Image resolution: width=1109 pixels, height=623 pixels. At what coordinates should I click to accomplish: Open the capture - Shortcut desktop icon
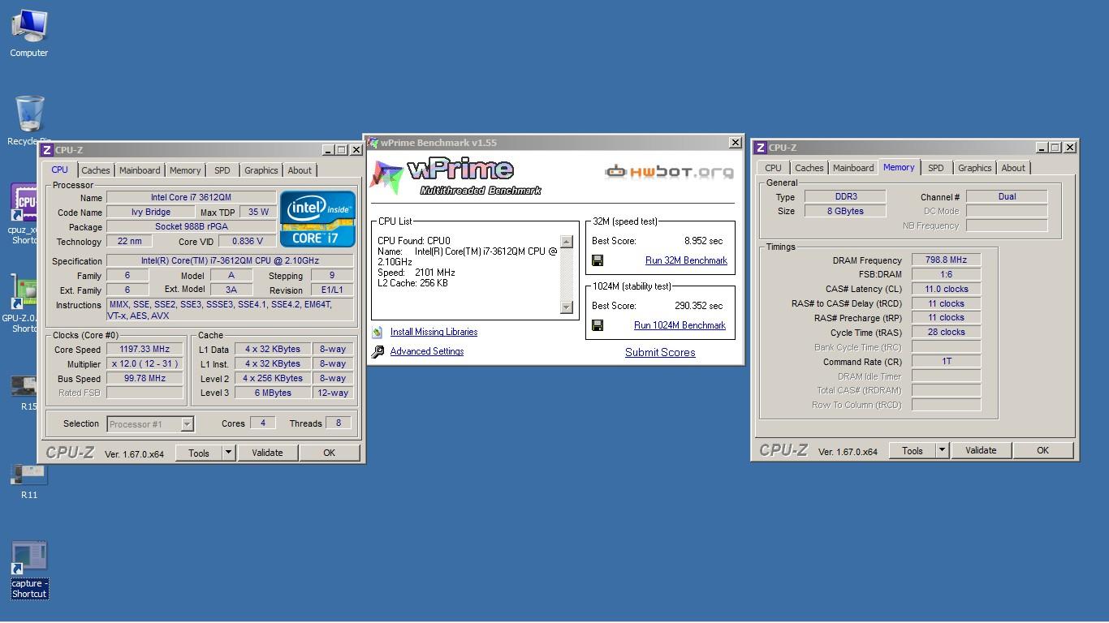coord(29,571)
